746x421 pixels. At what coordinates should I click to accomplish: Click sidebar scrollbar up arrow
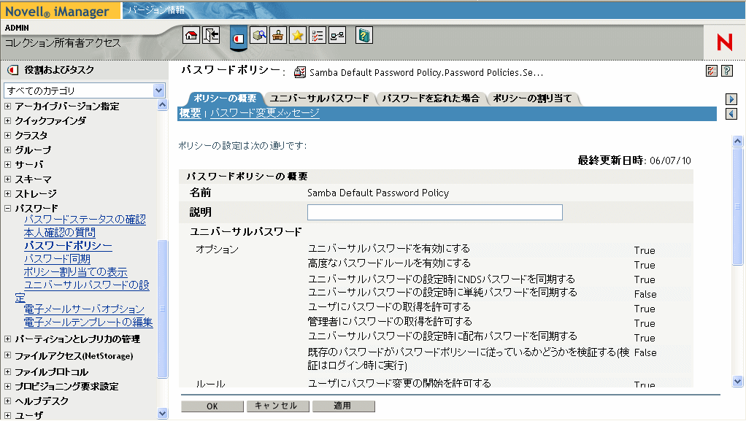pos(162,104)
